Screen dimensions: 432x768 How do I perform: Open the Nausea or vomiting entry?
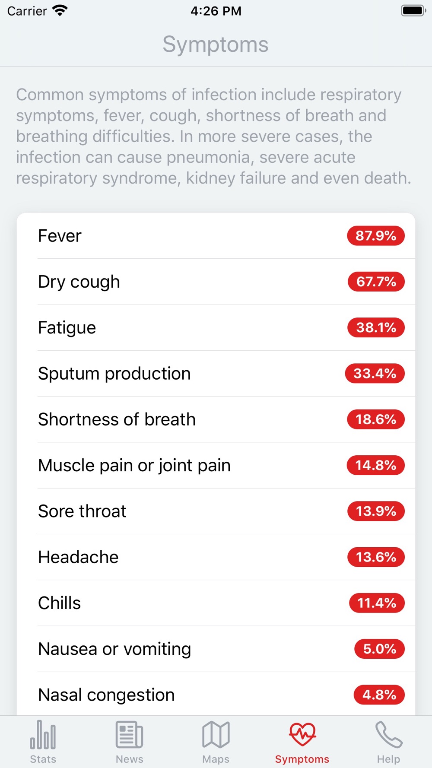click(x=216, y=649)
